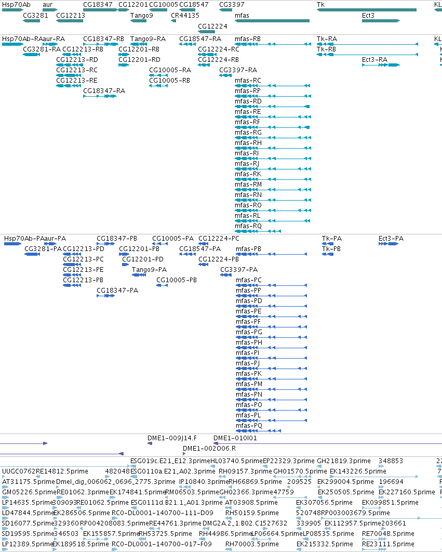Select the CG12224-PC protein label
Image resolution: width=442 pixels, height=552 pixels.
[x=219, y=239]
